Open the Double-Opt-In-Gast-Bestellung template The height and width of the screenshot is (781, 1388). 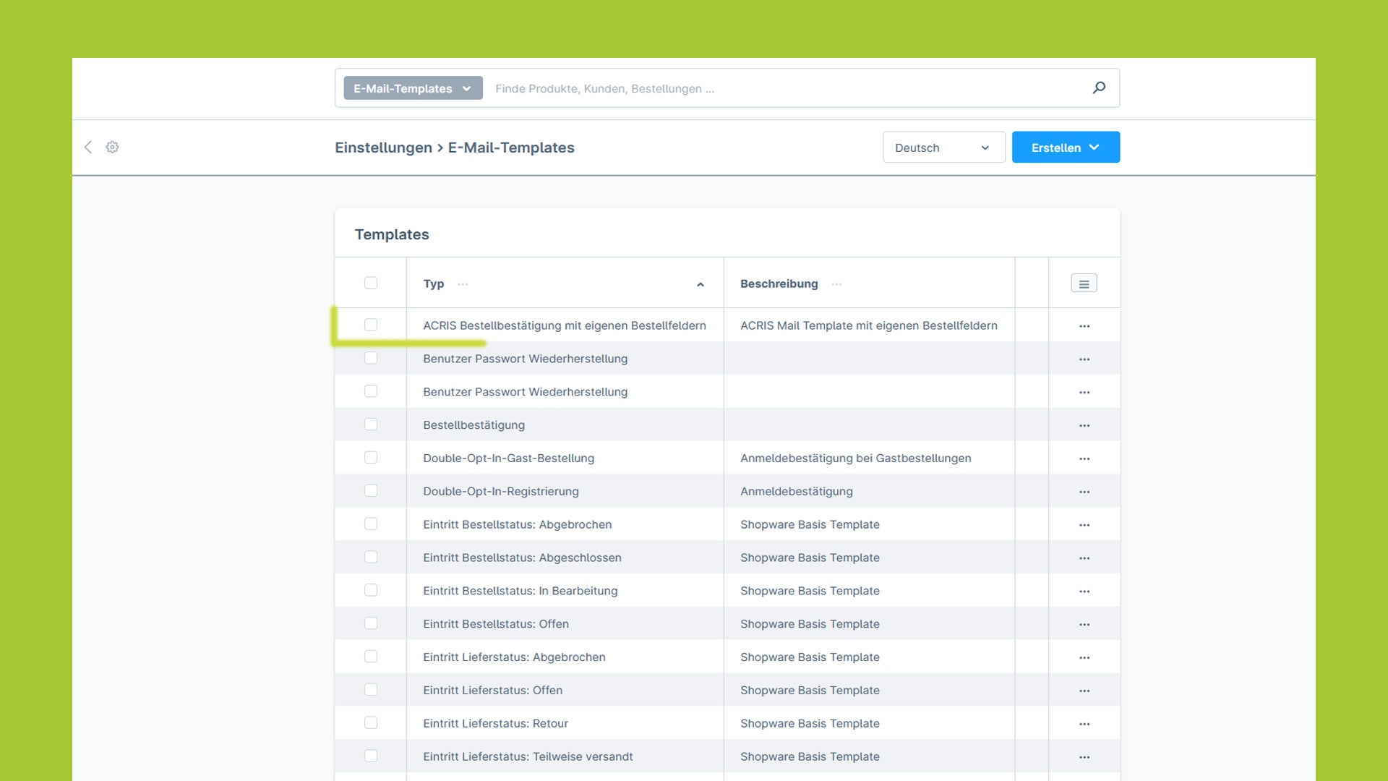[508, 458]
